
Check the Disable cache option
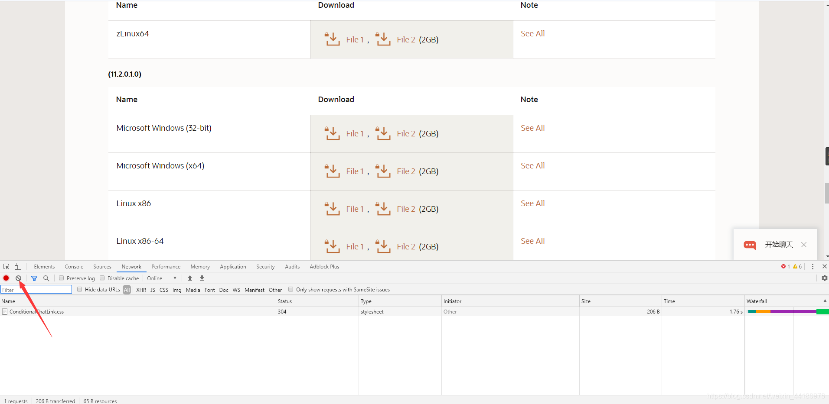tap(102, 278)
